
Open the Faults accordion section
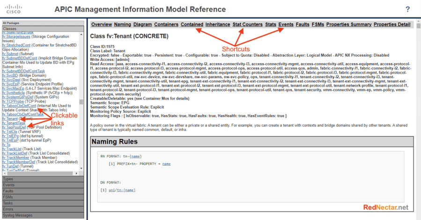[x=8, y=191]
